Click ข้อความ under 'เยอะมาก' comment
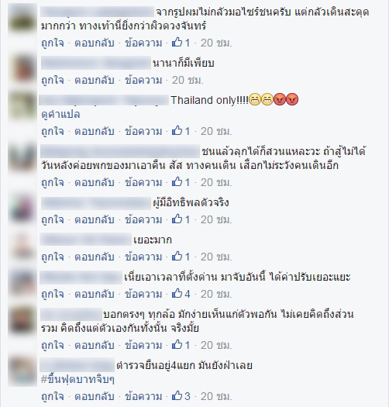389x407 pixels. [143, 257]
